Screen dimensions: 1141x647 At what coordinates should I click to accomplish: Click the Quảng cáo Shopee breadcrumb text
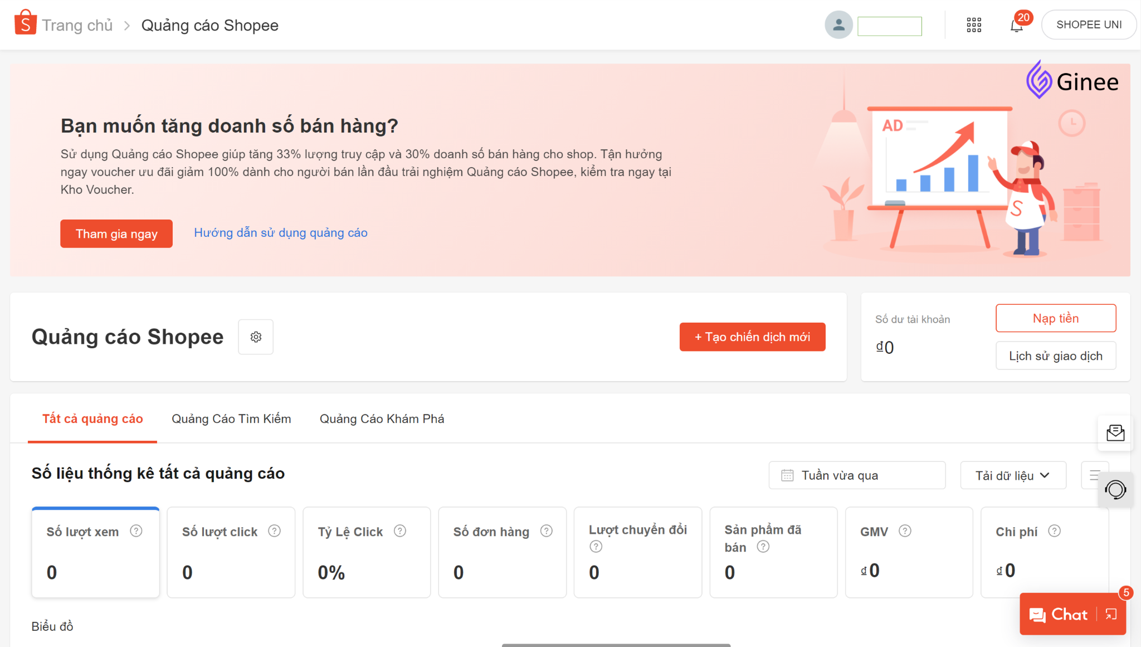coord(209,25)
